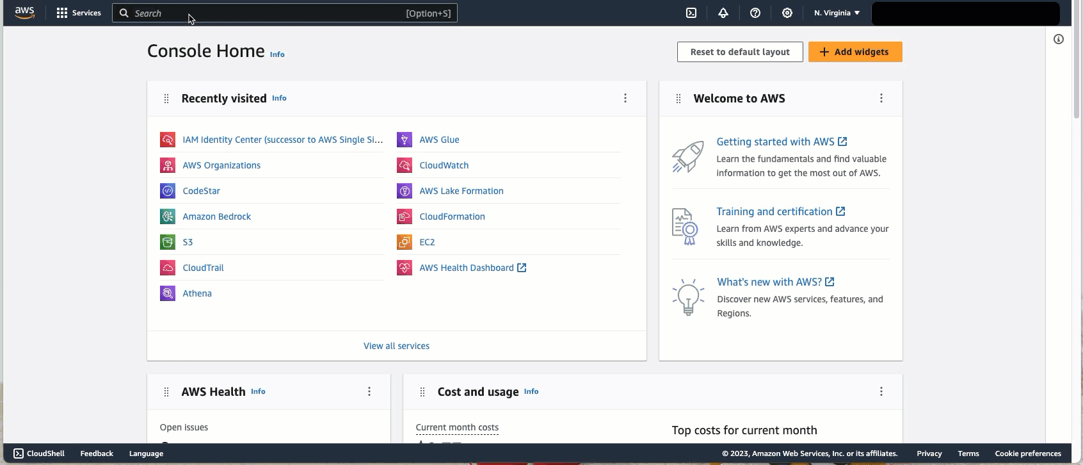The width and height of the screenshot is (1083, 465).
Task: Grab the Welcome to AWS drag handle
Action: [678, 99]
